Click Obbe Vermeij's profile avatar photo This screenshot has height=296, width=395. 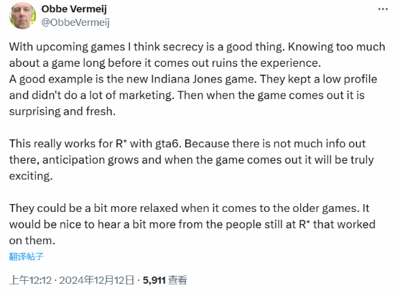pos(22,15)
